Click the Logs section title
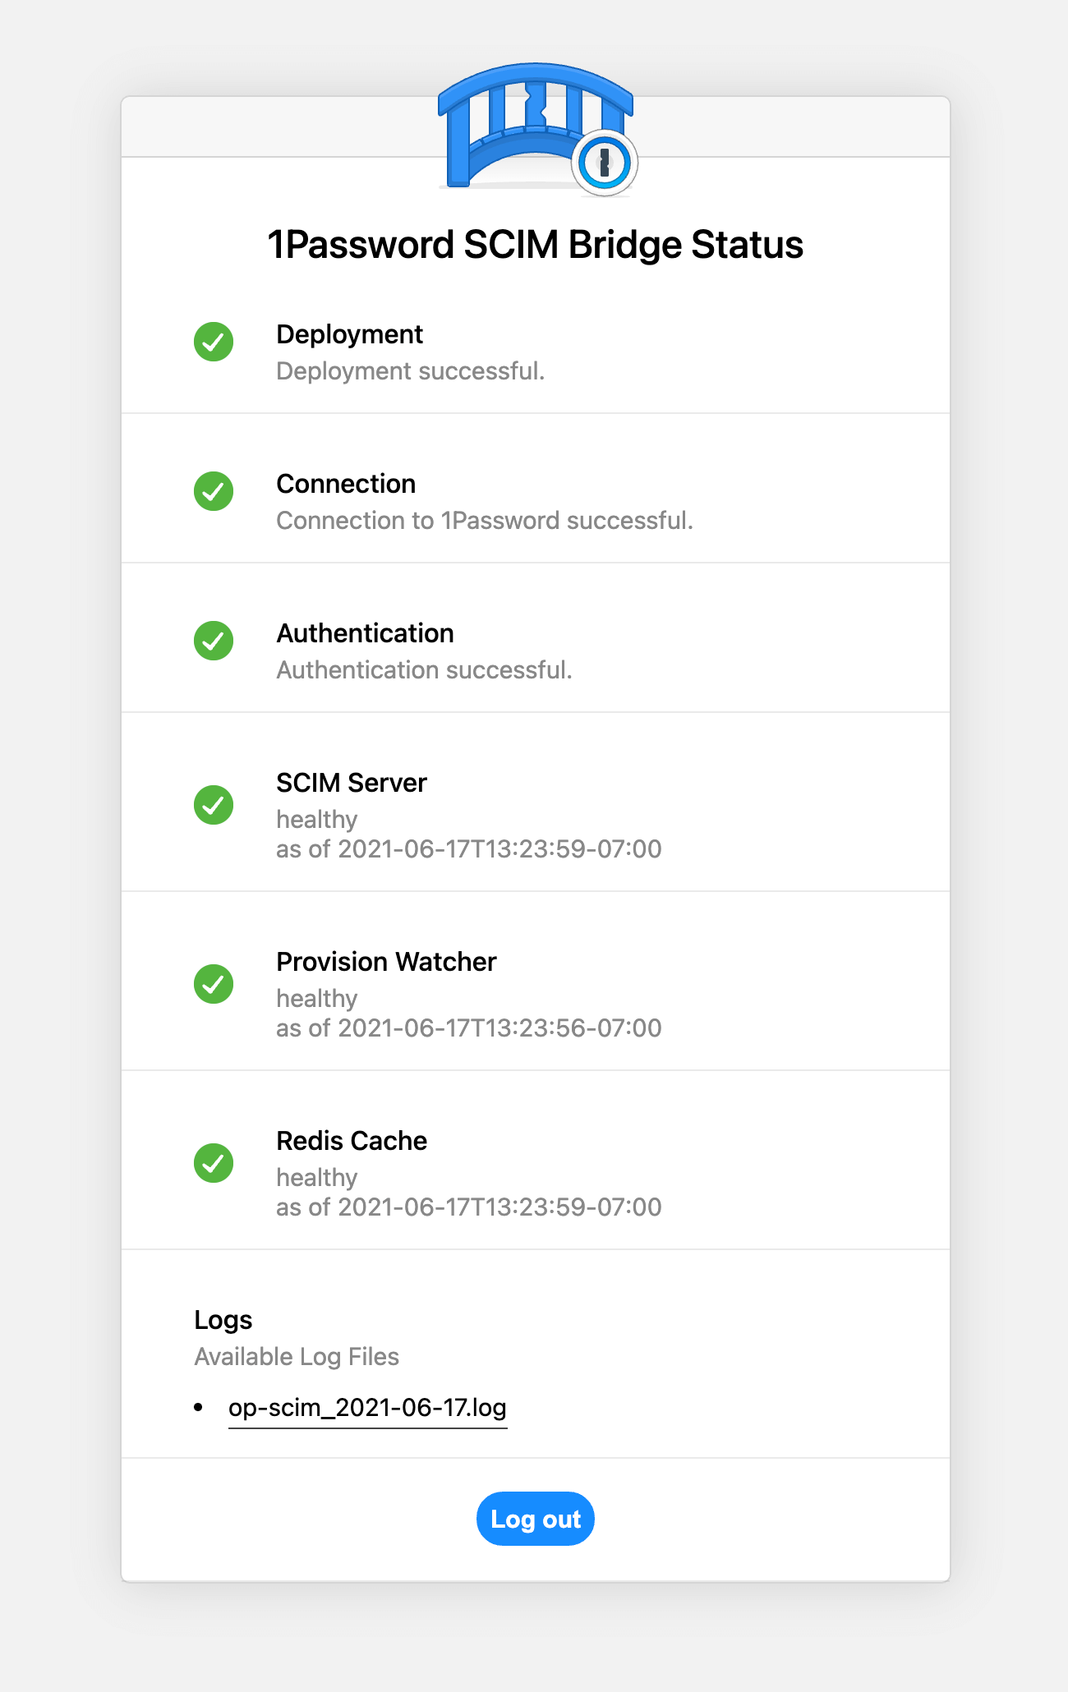The height and width of the screenshot is (1692, 1068). tap(222, 1320)
